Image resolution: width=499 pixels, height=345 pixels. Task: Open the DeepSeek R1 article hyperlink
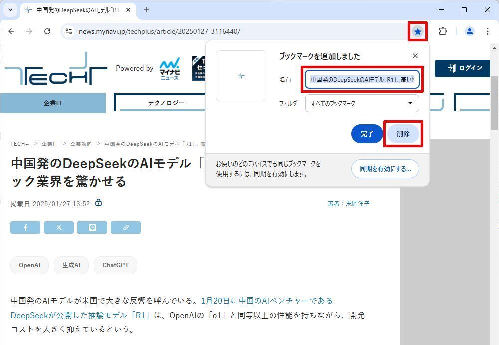(x=172, y=308)
